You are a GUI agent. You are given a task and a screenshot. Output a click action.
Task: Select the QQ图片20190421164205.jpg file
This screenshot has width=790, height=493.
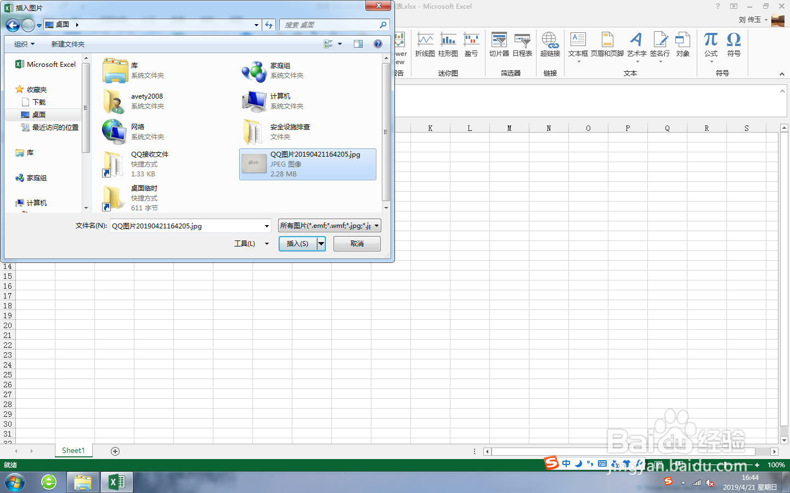307,164
